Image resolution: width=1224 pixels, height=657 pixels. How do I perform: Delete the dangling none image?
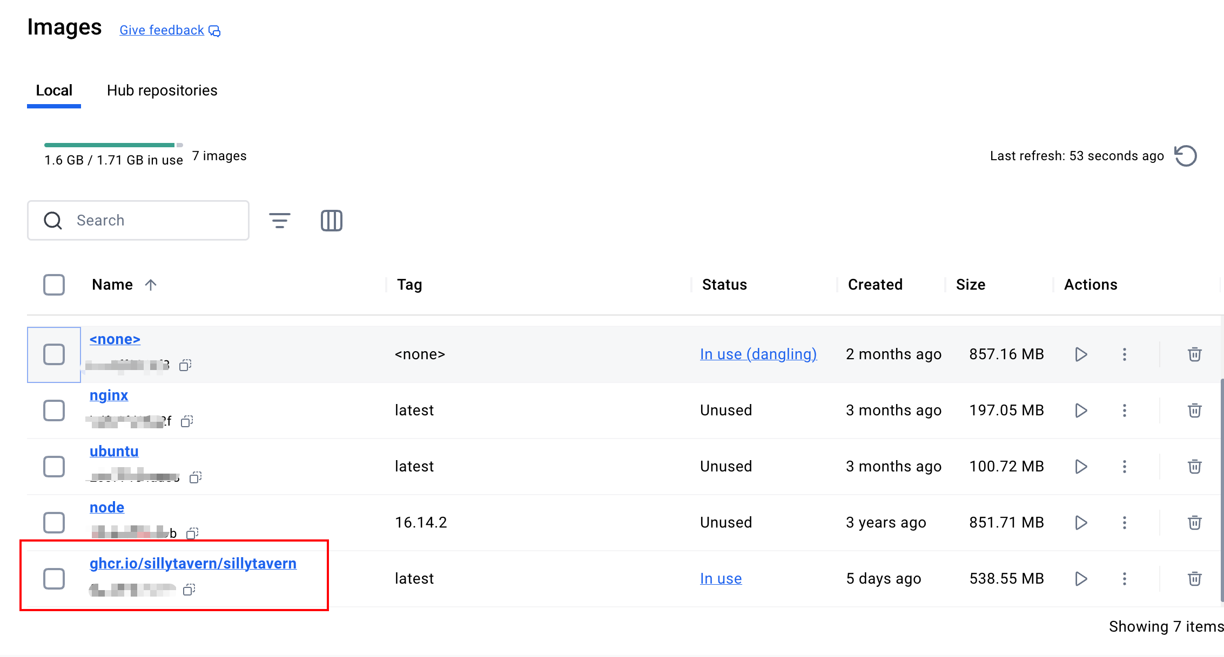click(x=1194, y=354)
